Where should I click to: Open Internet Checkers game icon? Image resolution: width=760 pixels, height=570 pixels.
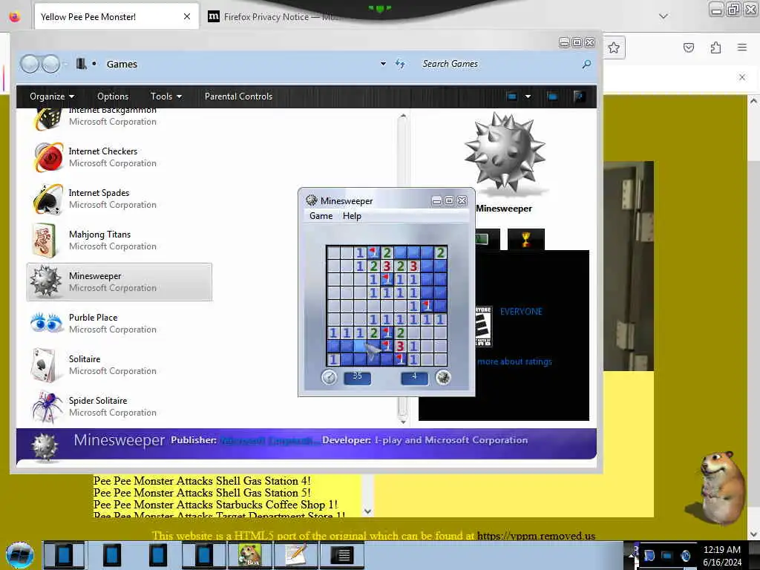48,157
